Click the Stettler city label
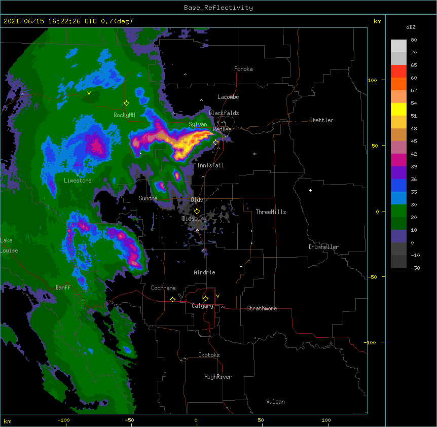The height and width of the screenshot is (427, 437). 321,120
